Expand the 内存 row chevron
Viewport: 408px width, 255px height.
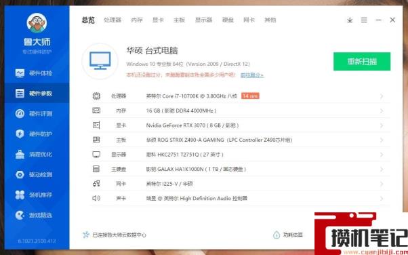pyautogui.click(x=382, y=111)
